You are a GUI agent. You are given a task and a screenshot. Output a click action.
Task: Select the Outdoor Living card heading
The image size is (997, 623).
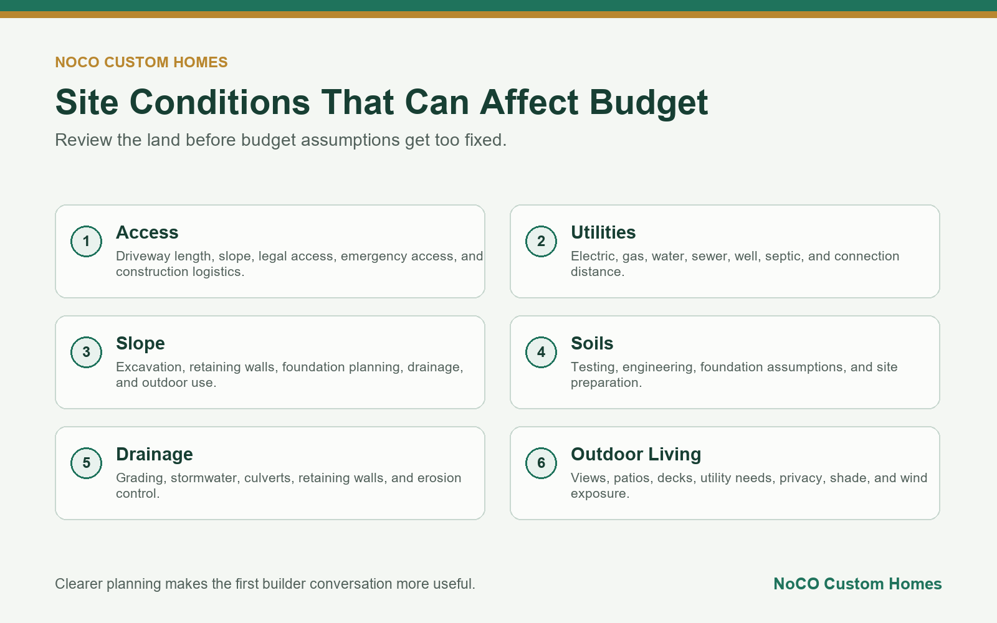coord(636,454)
